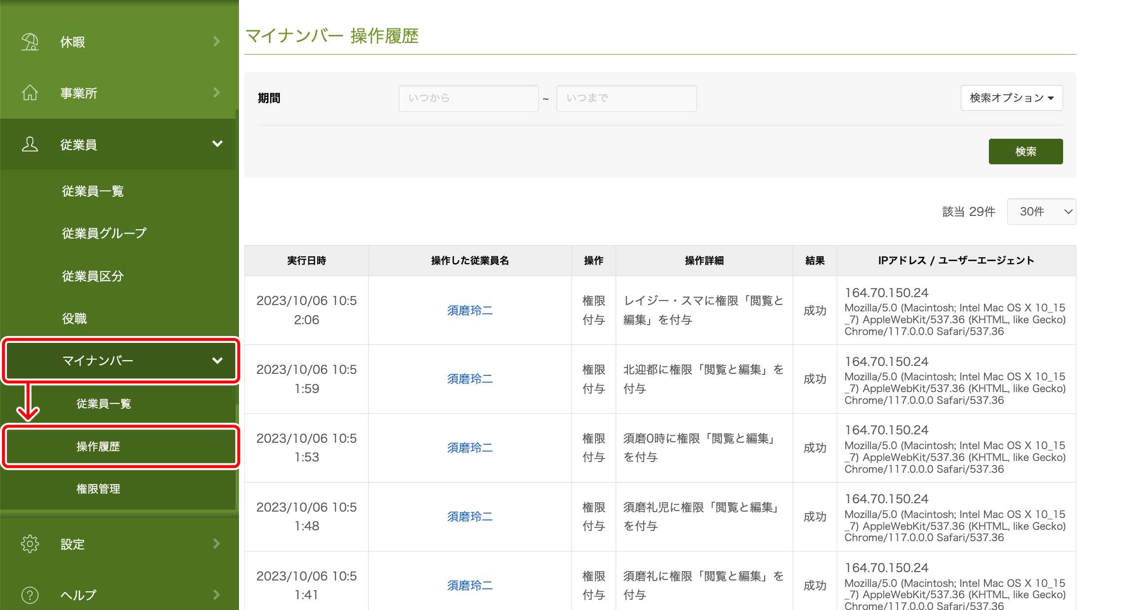Select ヘルプ menu label
This screenshot has height=610, width=1131.
(x=79, y=595)
